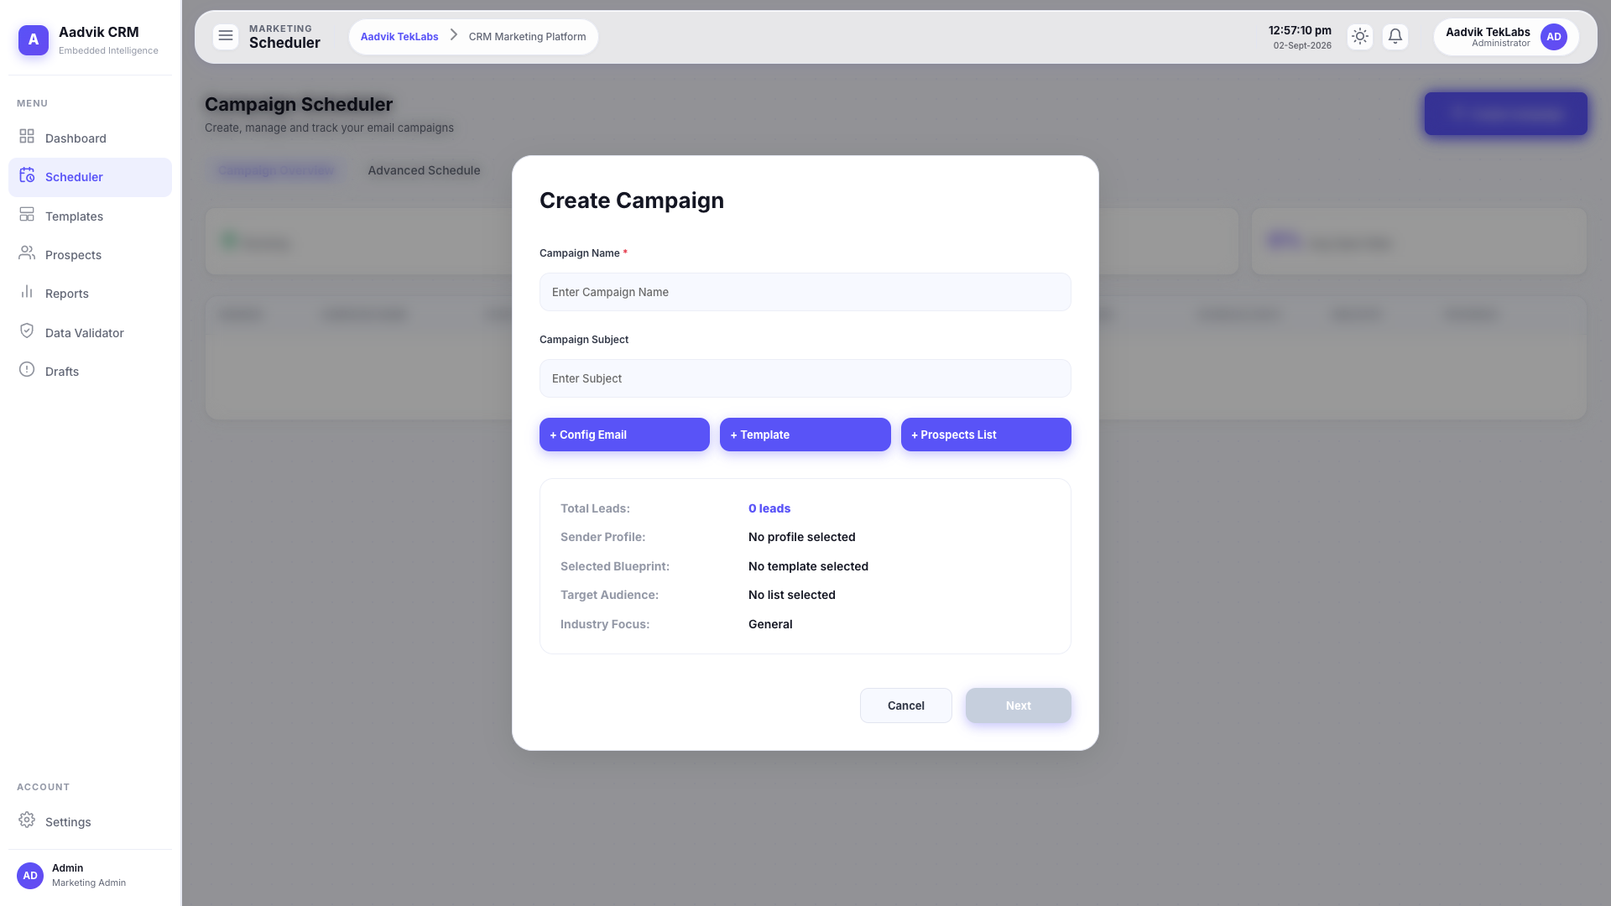1611x906 pixels.
Task: Click the Campaign Scheduler page heading
Action: pyautogui.click(x=299, y=104)
